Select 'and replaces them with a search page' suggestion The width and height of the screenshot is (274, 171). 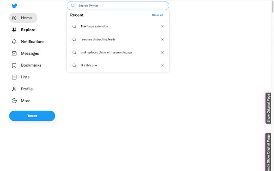point(106,52)
